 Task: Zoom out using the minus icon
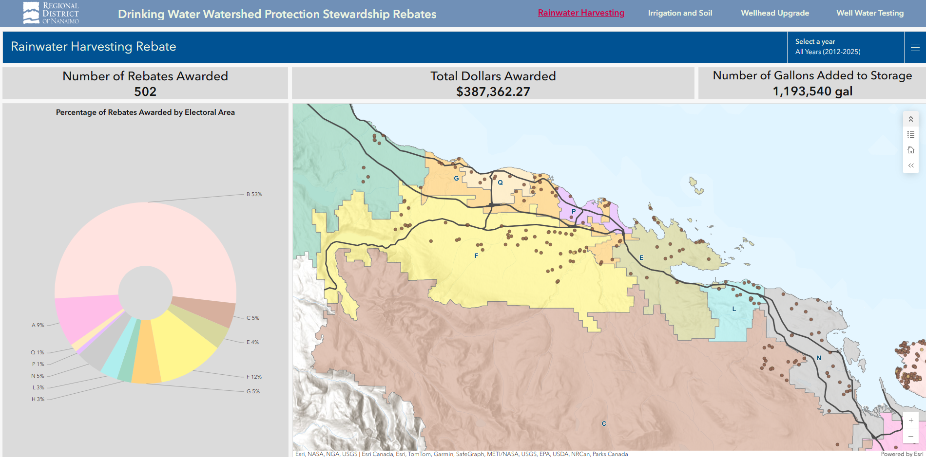coord(911,436)
